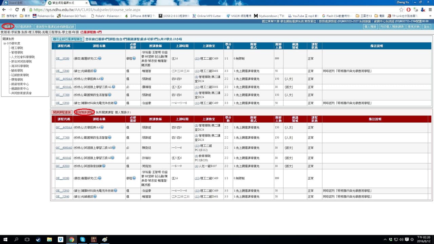Open the 電影 bookmark folder
Screen dimensions: 434x244
379,16
